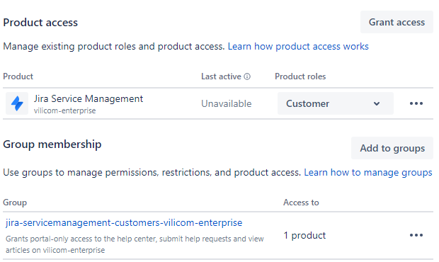Click the Group column header
Viewport: 439px width, 262px height.
[x=15, y=203]
